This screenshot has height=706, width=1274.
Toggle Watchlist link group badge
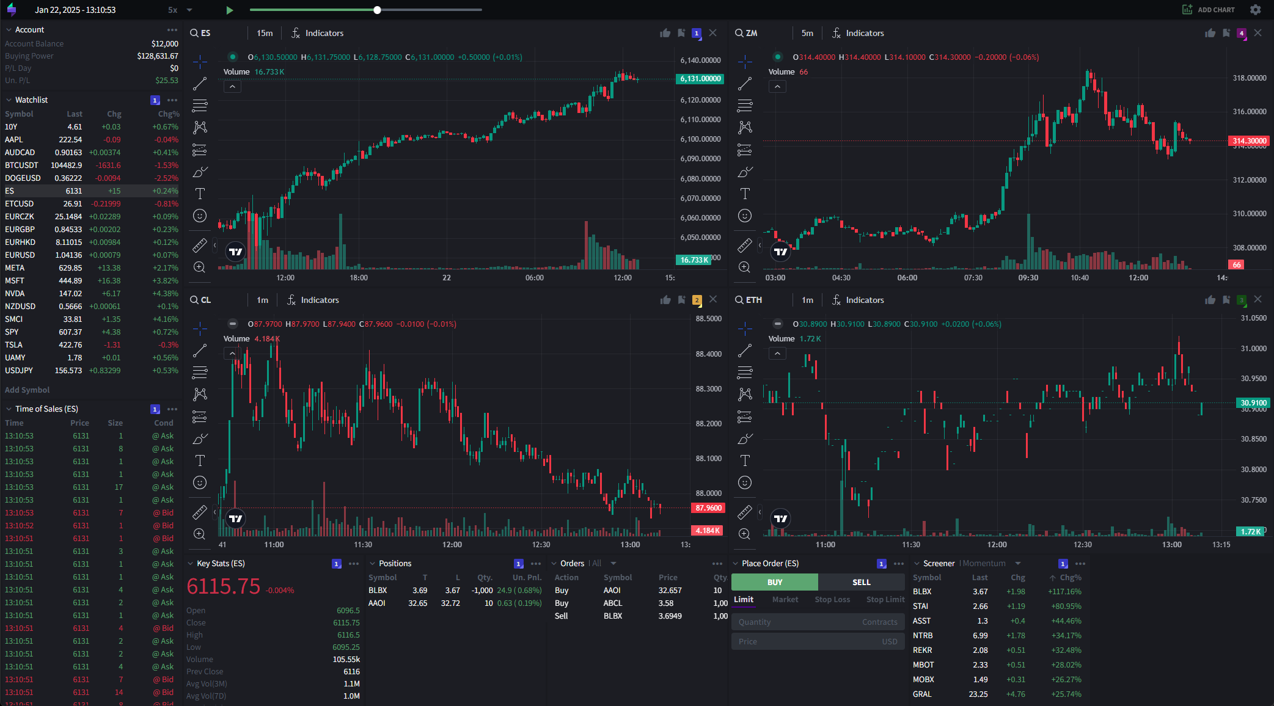tap(155, 100)
